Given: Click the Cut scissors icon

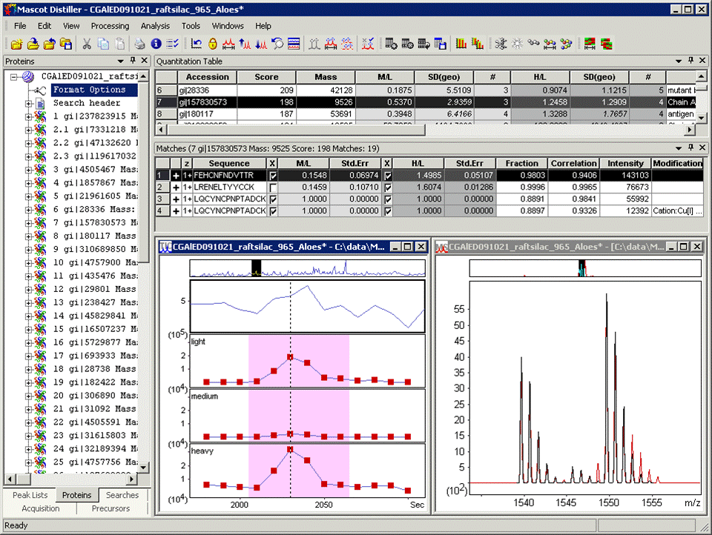Looking at the screenshot, I should [87, 44].
